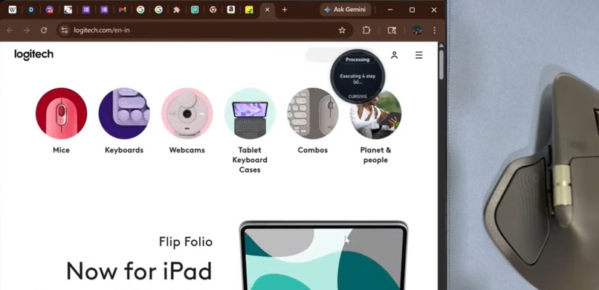Open the puzzle-piece extensions tab
The image size is (599, 290).
(176, 10)
